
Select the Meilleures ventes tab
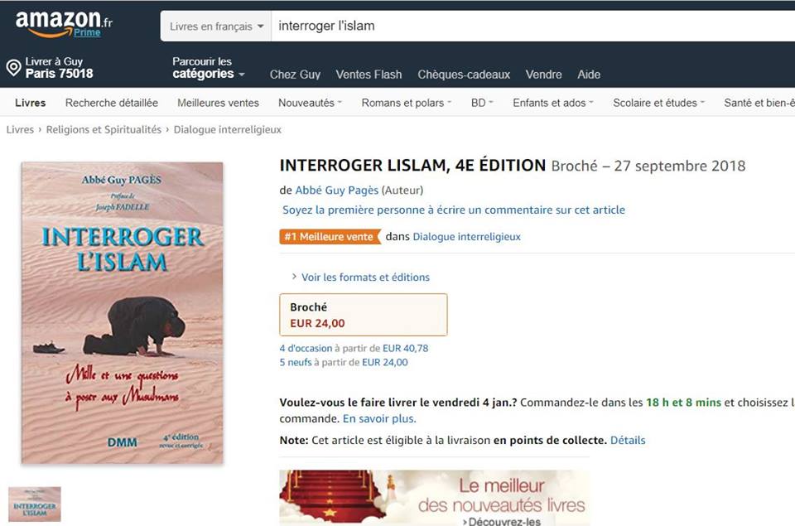click(218, 103)
